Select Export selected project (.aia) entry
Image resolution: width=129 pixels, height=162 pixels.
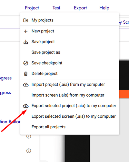[70, 106]
